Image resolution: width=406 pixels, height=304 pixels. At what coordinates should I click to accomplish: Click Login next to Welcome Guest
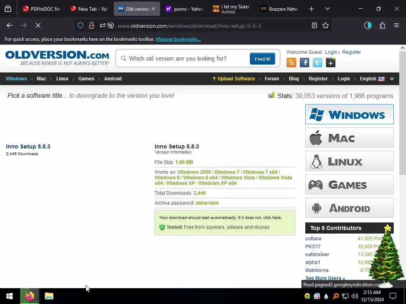(x=331, y=52)
